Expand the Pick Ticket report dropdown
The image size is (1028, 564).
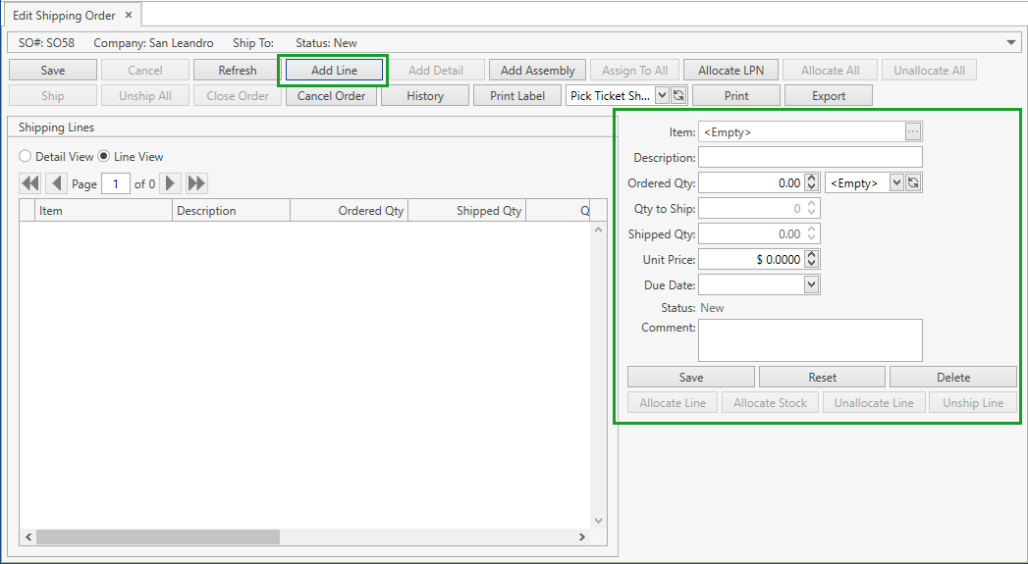[662, 95]
